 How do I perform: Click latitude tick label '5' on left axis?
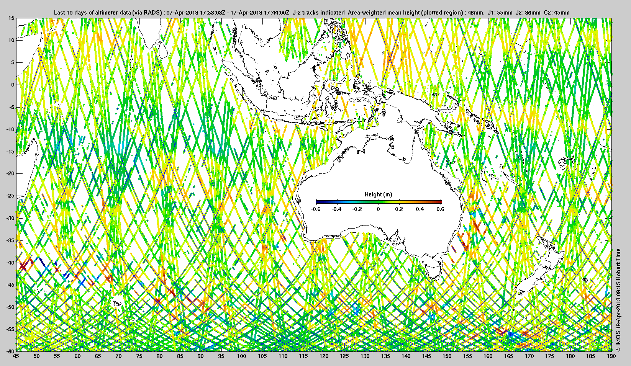[13, 62]
